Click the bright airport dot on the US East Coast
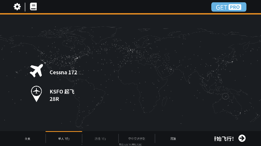The height and width of the screenshot is (146, 261). tap(77, 58)
